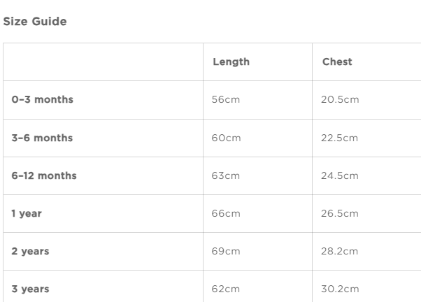Select the 26.5cm chest value

pos(340,213)
